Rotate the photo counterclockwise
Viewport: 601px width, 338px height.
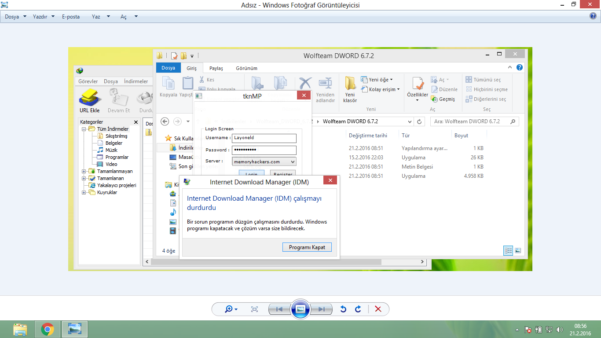pos(343,309)
